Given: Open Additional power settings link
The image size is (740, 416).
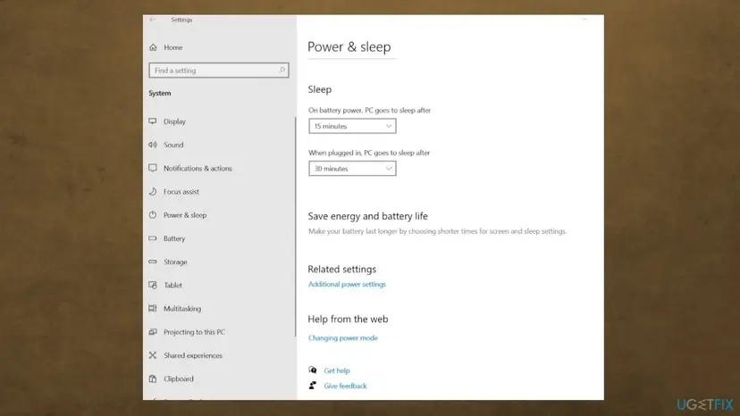Looking at the screenshot, I should [347, 284].
